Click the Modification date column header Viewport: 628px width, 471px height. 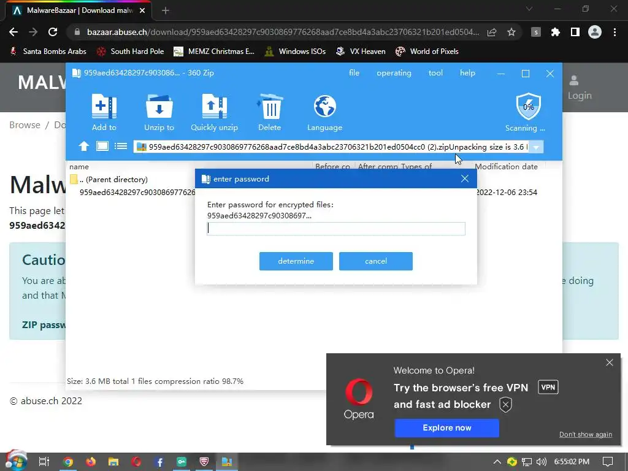pos(506,167)
